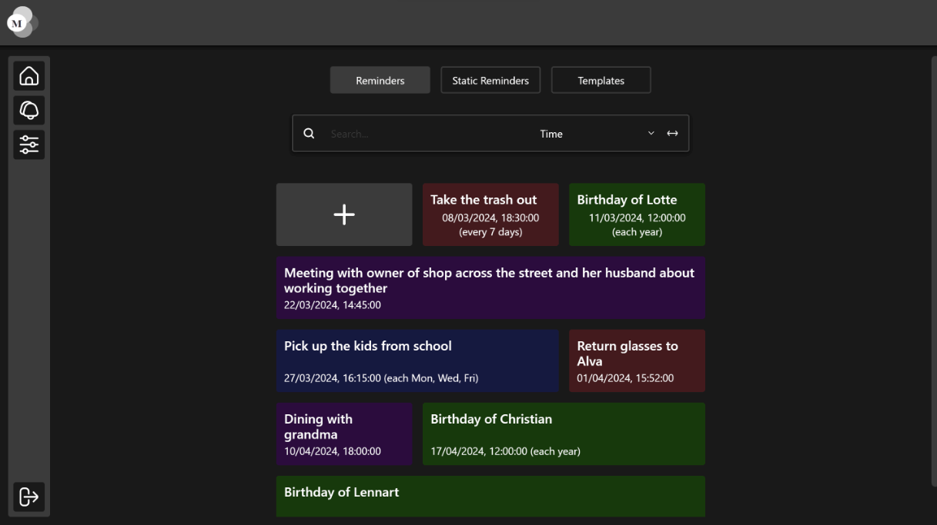Click the sort dropdown chevron arrow
Screen dimensions: 937x525
pyautogui.click(x=651, y=134)
